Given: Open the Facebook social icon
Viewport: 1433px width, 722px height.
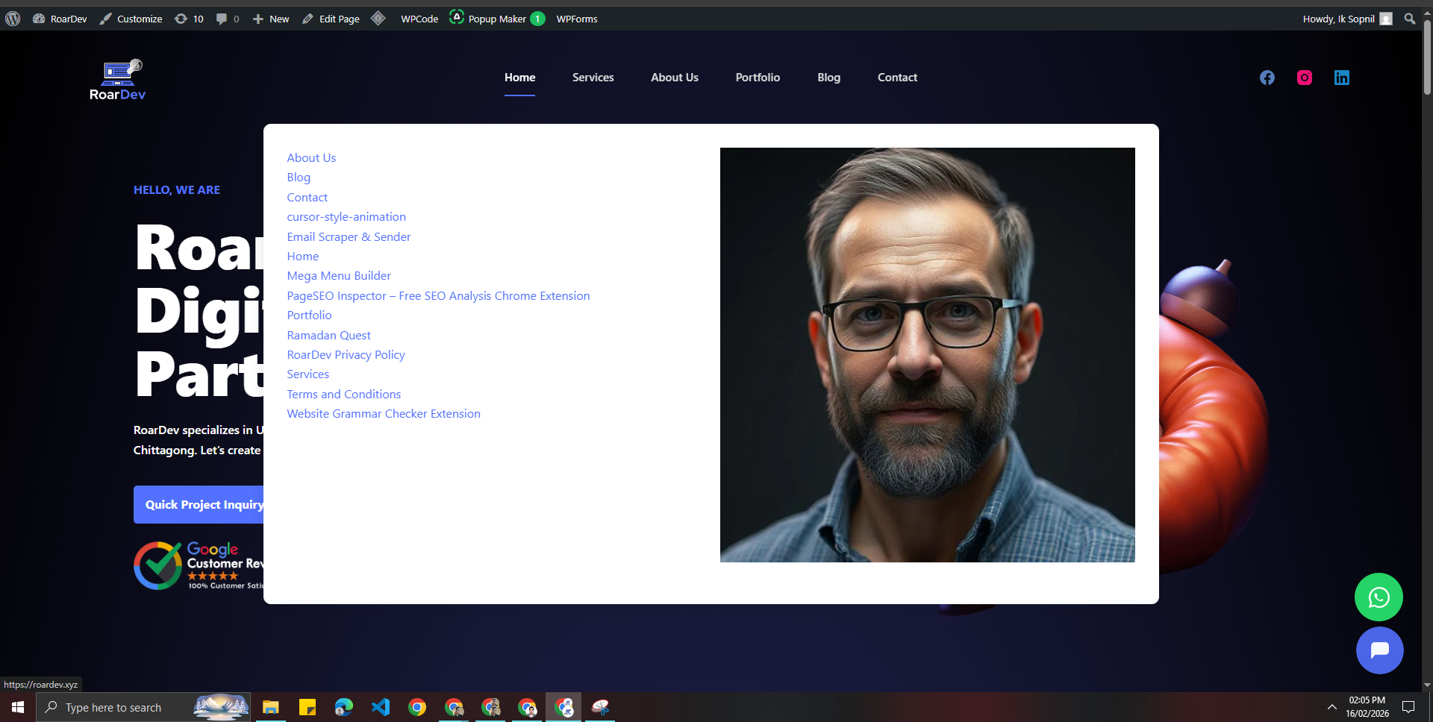Looking at the screenshot, I should point(1267,78).
